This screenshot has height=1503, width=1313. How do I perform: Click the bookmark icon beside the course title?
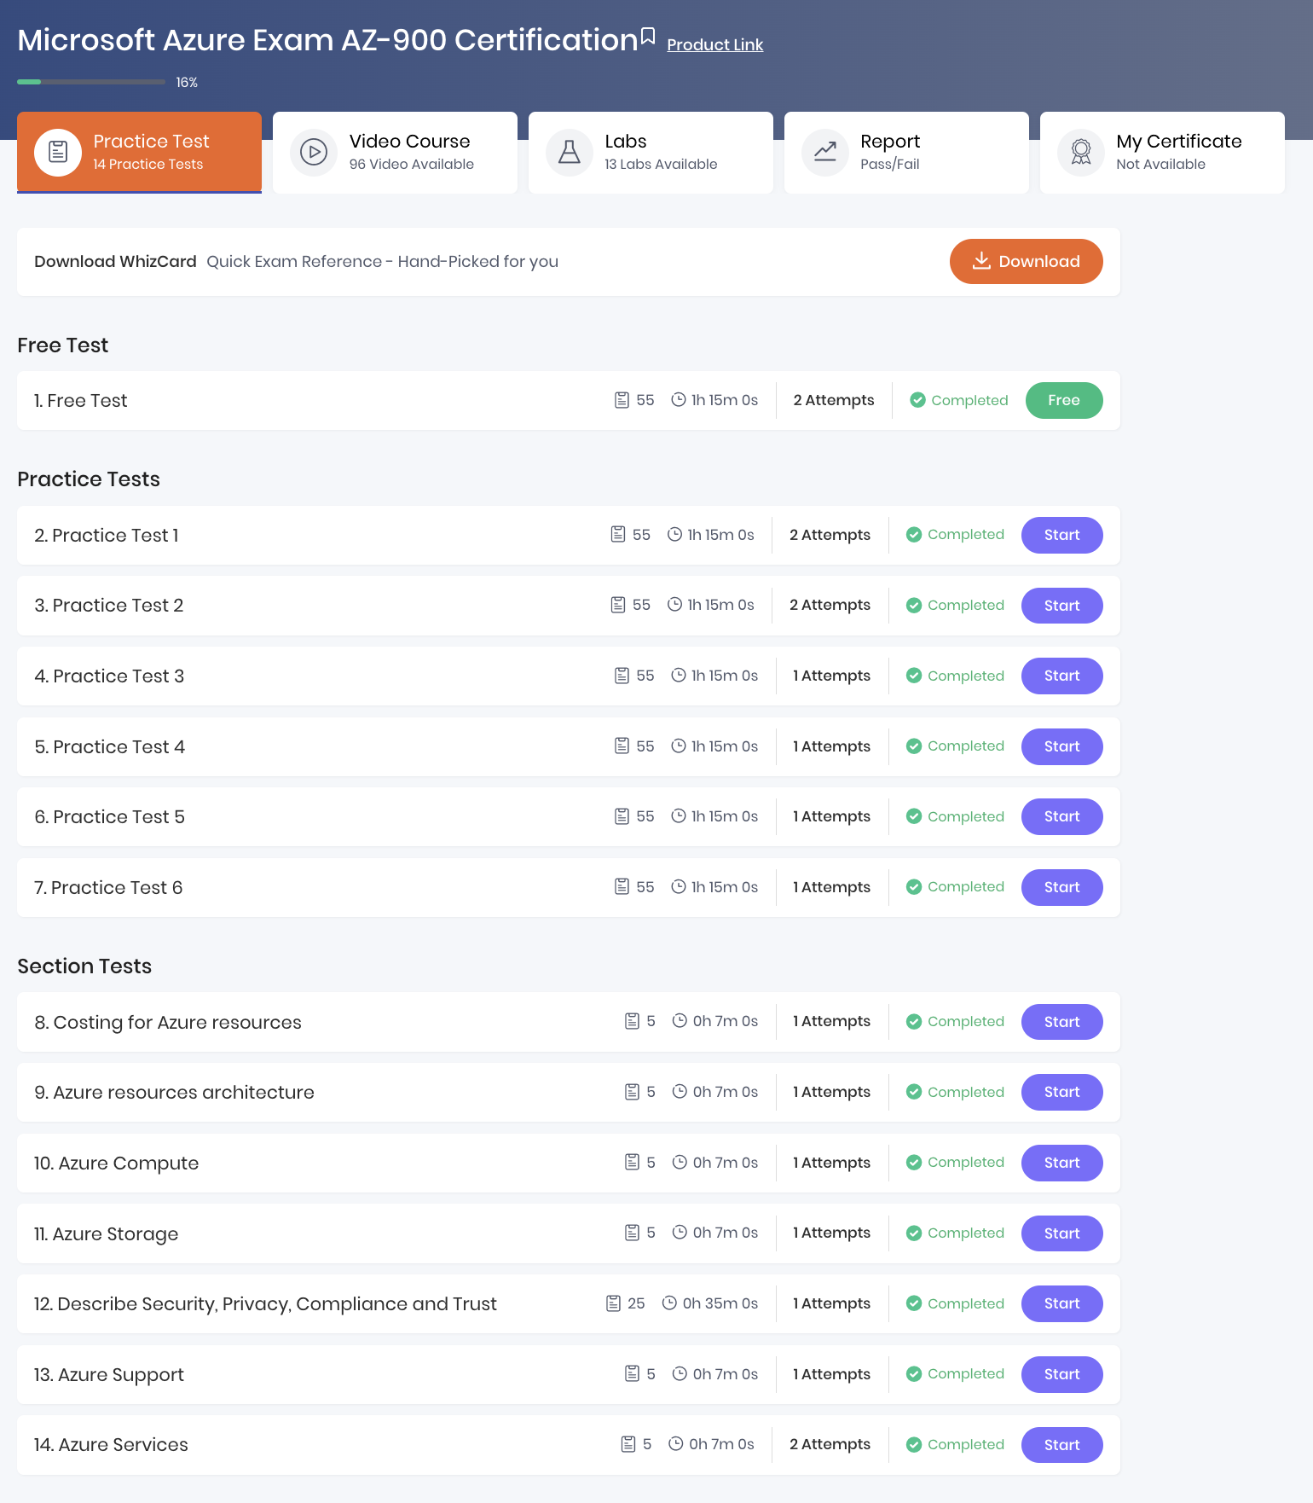pyautogui.click(x=648, y=37)
